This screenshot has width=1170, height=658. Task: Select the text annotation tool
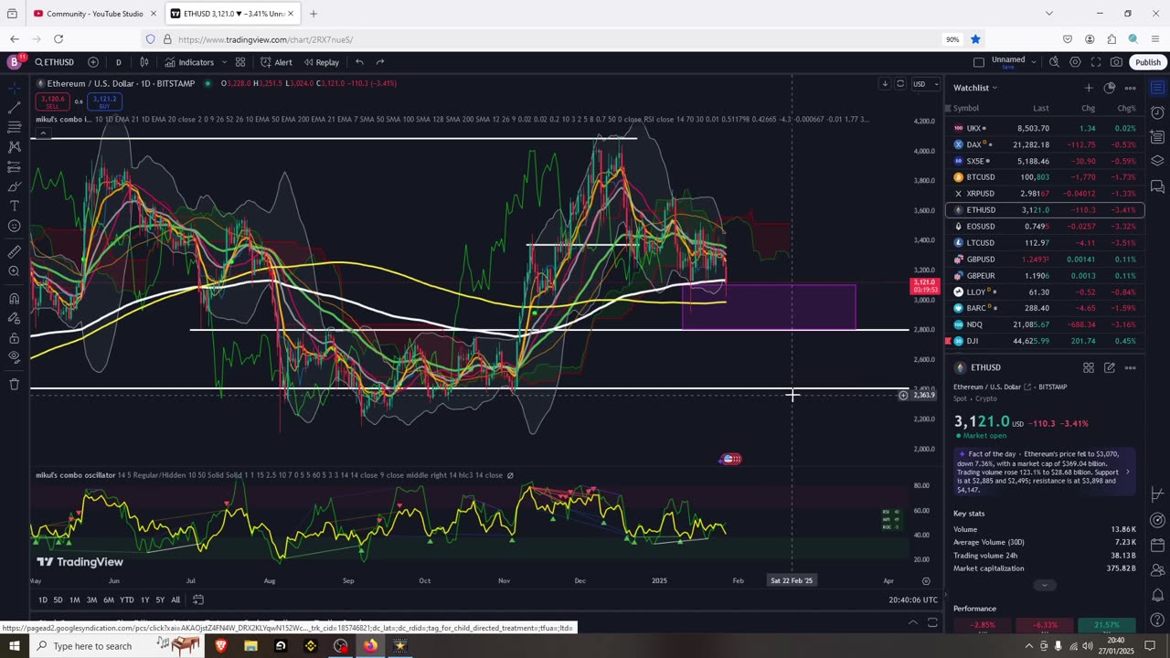tap(14, 206)
